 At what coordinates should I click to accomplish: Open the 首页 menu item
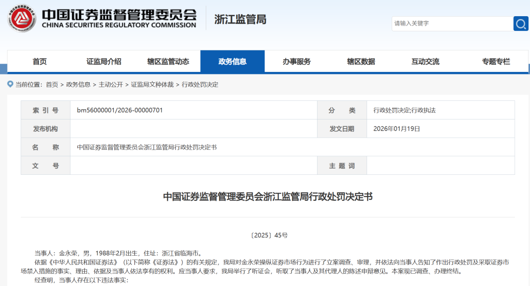click(40, 61)
